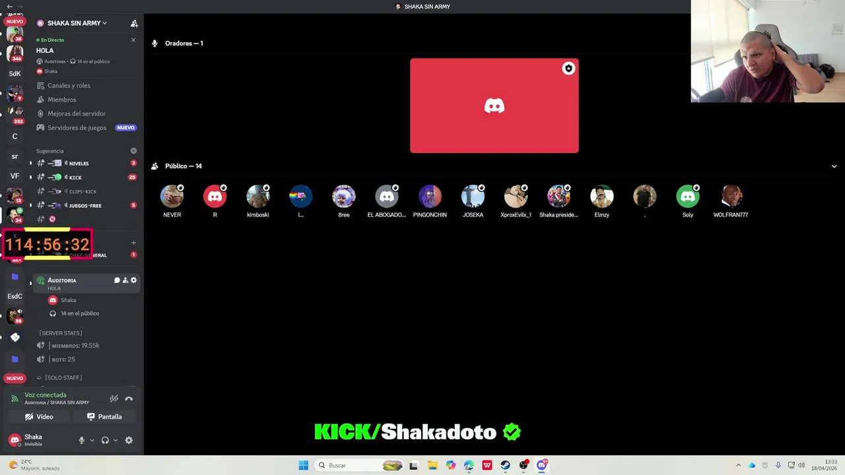Open the JUEGOS-FREE channel

pos(86,206)
